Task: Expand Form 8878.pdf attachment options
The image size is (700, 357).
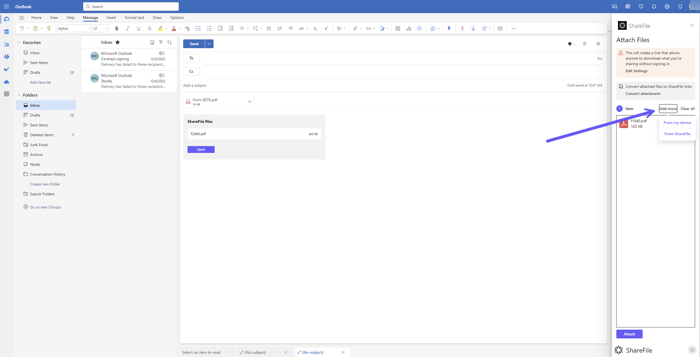Action: pyautogui.click(x=250, y=102)
